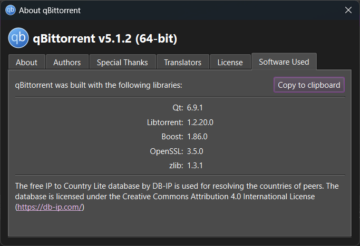Image resolution: width=360 pixels, height=246 pixels.
Task: Select the Software Used tab
Action: point(284,61)
